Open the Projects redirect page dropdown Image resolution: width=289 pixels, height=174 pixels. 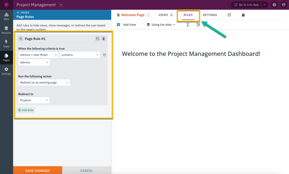coord(34,100)
